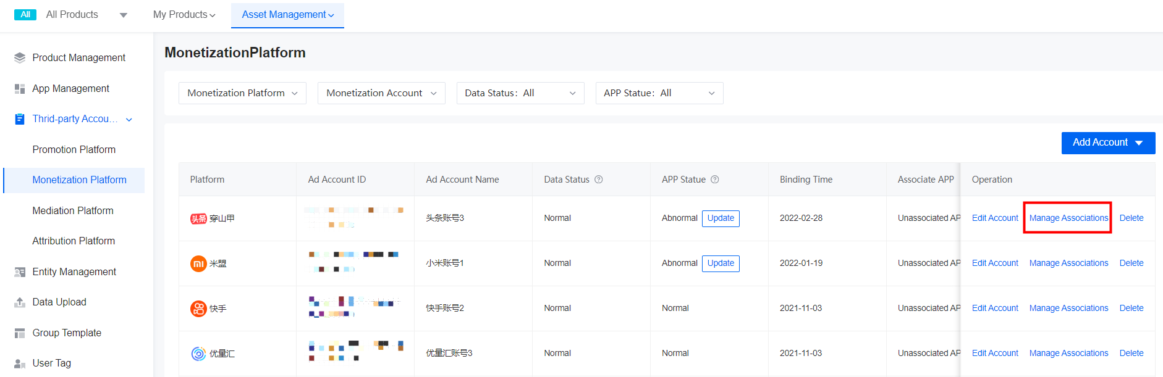Expand the APP Statue: All dropdown
This screenshot has width=1163, height=377.
[x=659, y=93]
